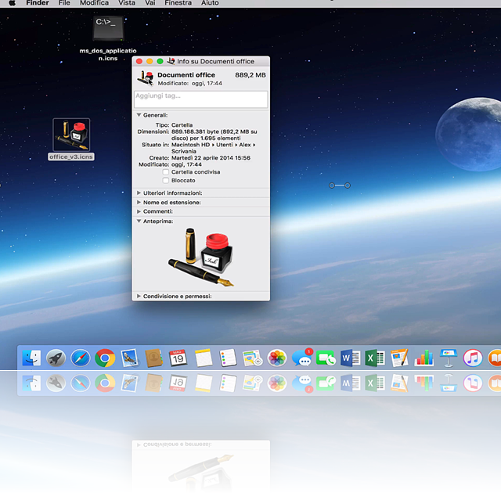Select ms_dos_application.icns desktop file

click(108, 28)
